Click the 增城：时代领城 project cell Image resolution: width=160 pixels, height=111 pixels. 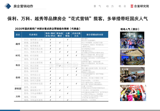coord(33,56)
